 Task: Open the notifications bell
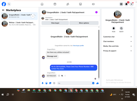click(x=126, y=4)
